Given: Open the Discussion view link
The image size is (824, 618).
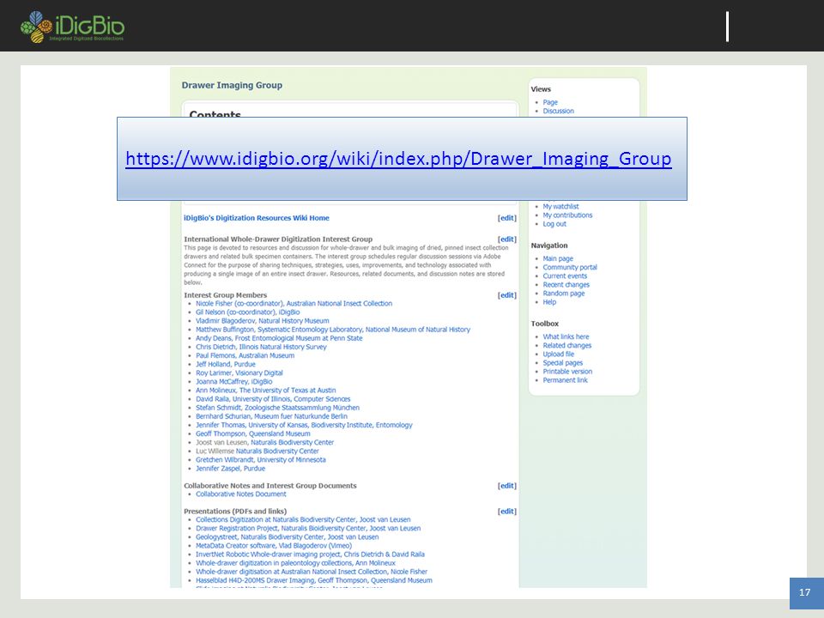Looking at the screenshot, I should 558,111.
